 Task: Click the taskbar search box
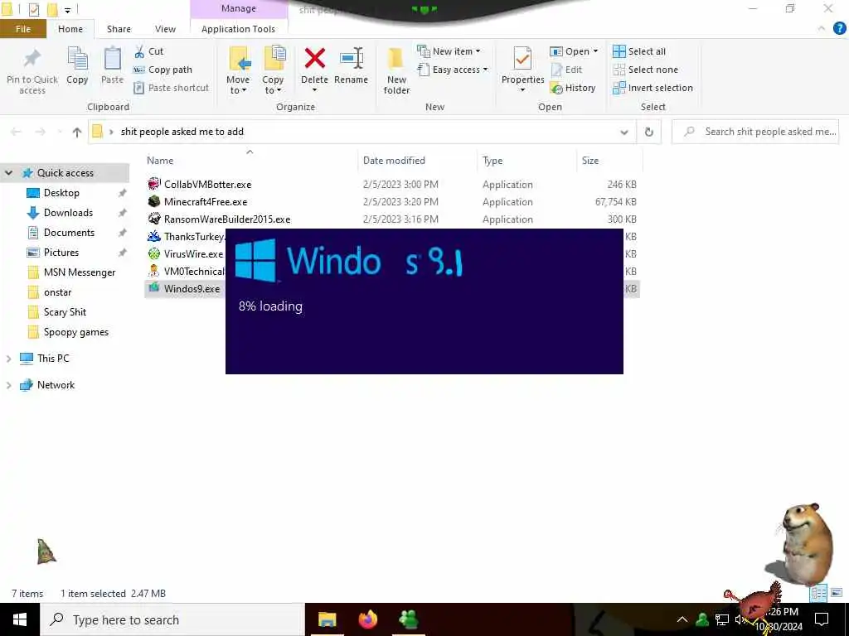[172, 619]
